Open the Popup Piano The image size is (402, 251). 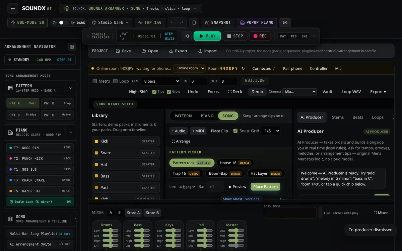(x=257, y=22)
